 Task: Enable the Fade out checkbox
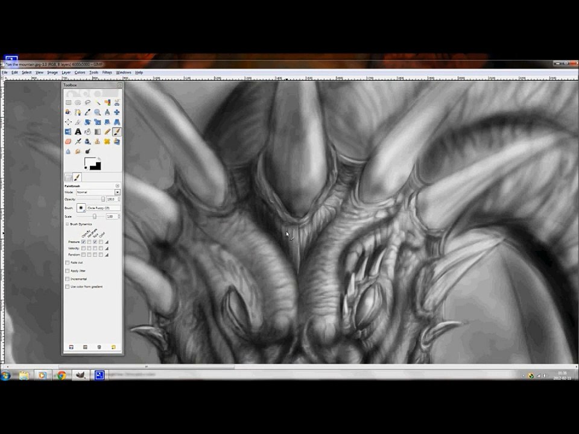coord(67,262)
